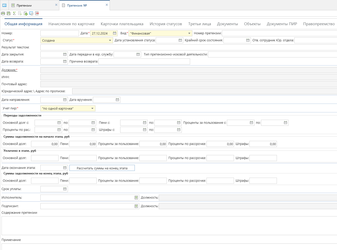Click the Номер претензии input field
The height and width of the screenshot is (250, 337).
[x=279, y=33]
